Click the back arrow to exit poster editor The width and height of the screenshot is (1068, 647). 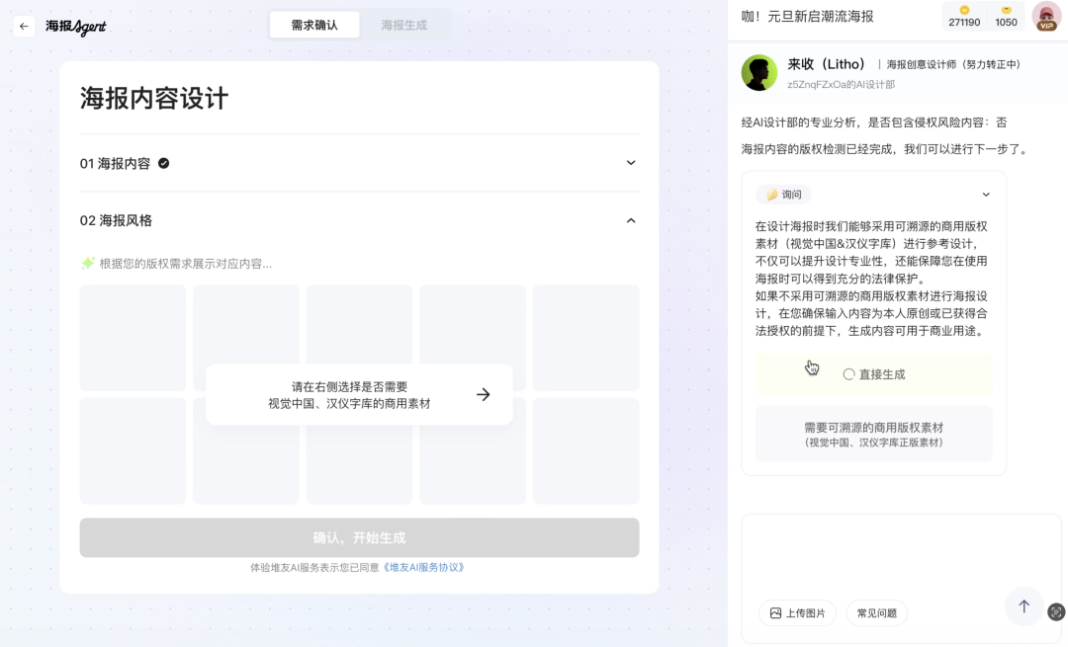click(x=24, y=26)
